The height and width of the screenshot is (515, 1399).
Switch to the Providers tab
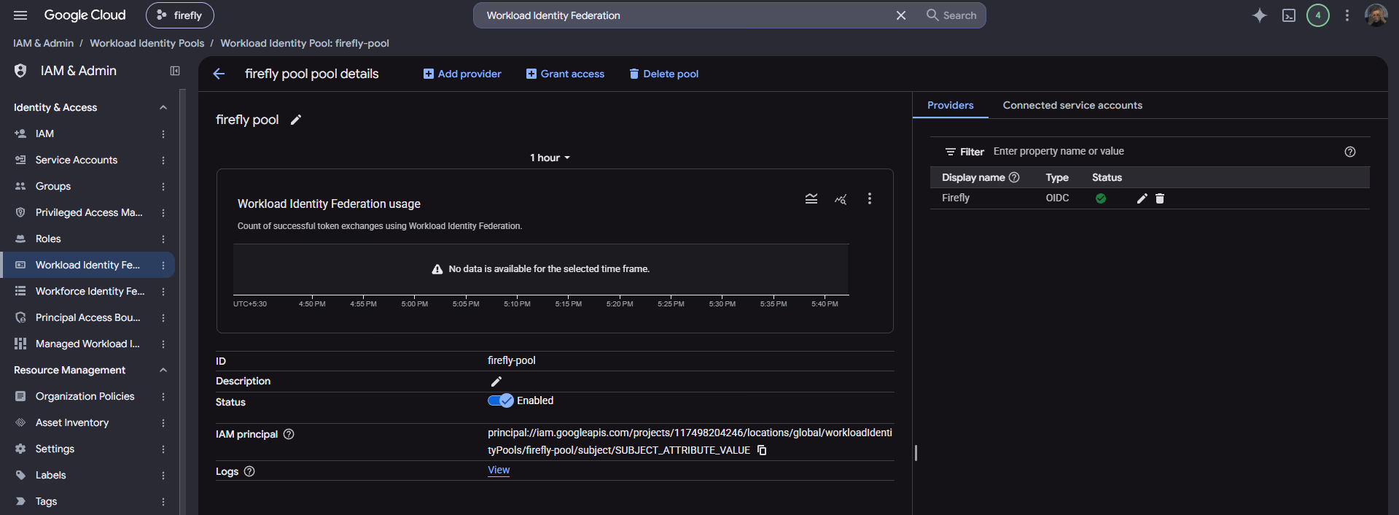[950, 105]
